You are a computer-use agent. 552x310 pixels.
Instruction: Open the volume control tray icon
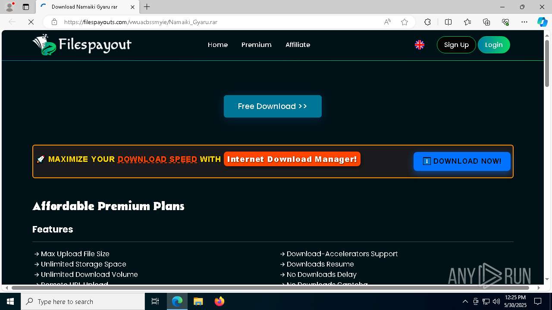[x=496, y=301]
